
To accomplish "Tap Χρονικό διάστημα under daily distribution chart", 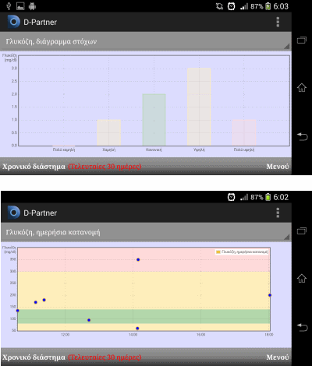I will coord(34,357).
